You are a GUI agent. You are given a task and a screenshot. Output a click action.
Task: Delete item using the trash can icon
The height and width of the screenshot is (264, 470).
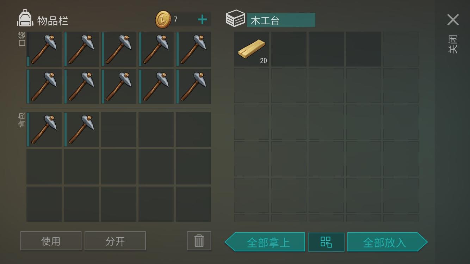point(199,241)
